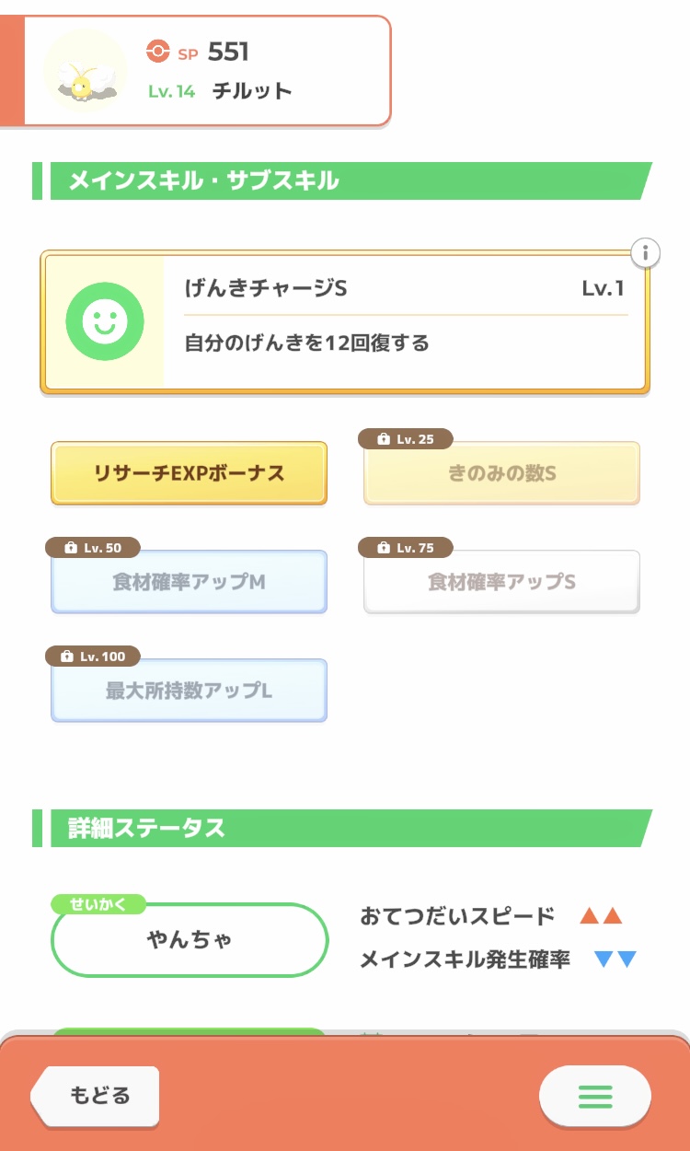Tap the green smiley Energy Charge skill icon
The width and height of the screenshot is (690, 1151).
[105, 321]
